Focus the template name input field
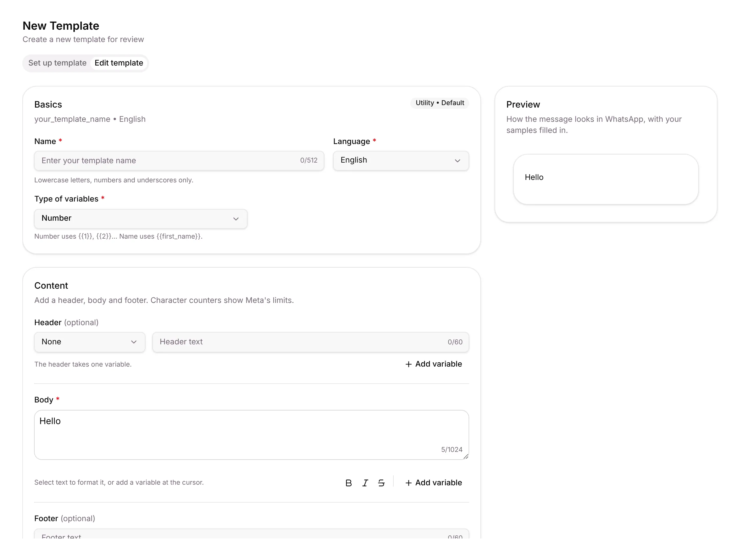The height and width of the screenshot is (557, 749). 179,160
